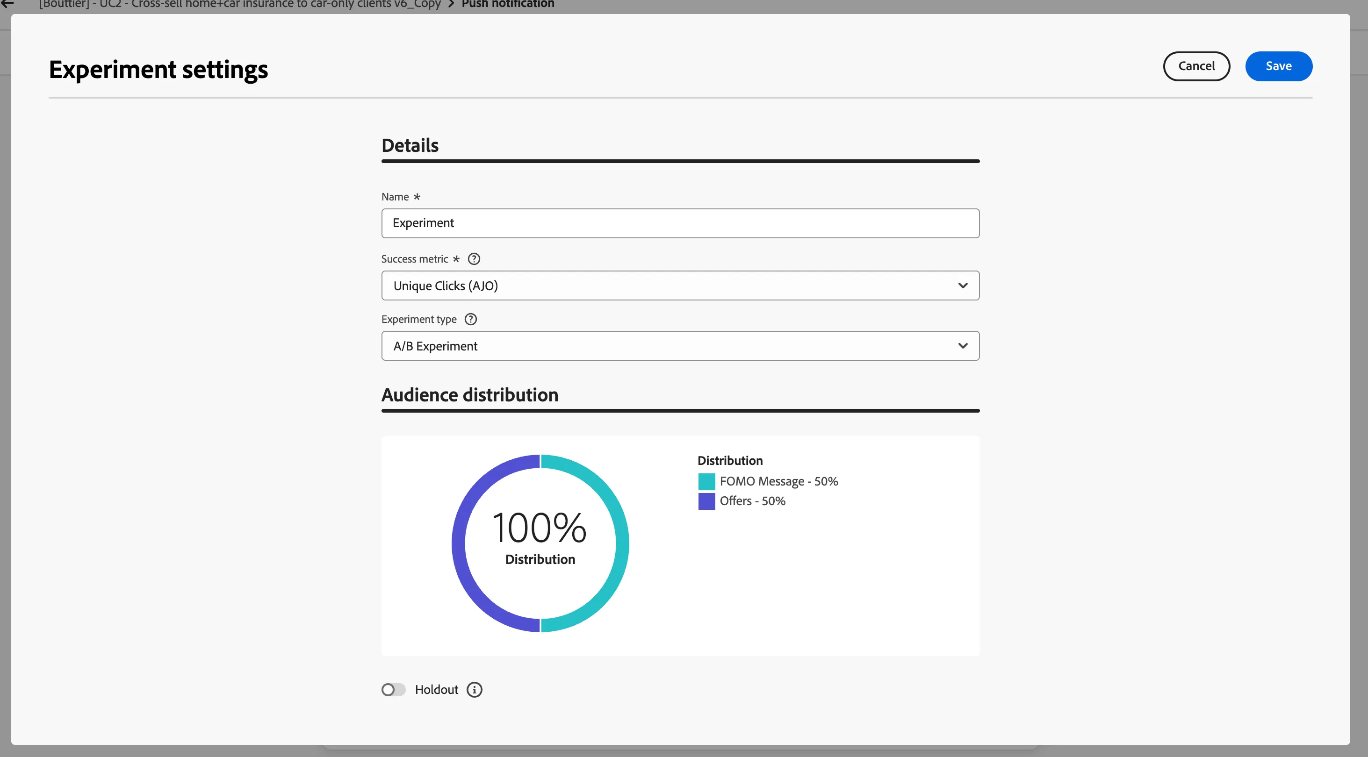Viewport: 1368px width, 757px height.
Task: Click the Experiment type help icon
Action: point(470,319)
